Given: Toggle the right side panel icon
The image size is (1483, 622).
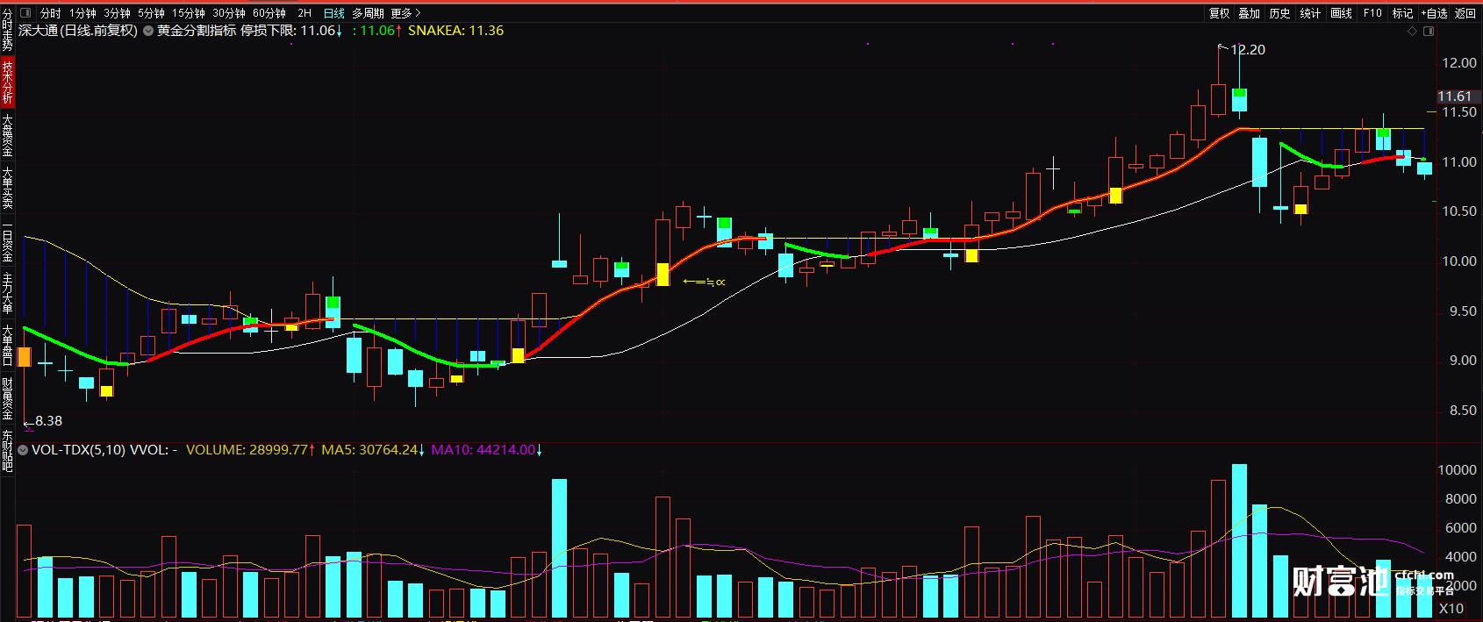Looking at the screenshot, I should (1429, 31).
